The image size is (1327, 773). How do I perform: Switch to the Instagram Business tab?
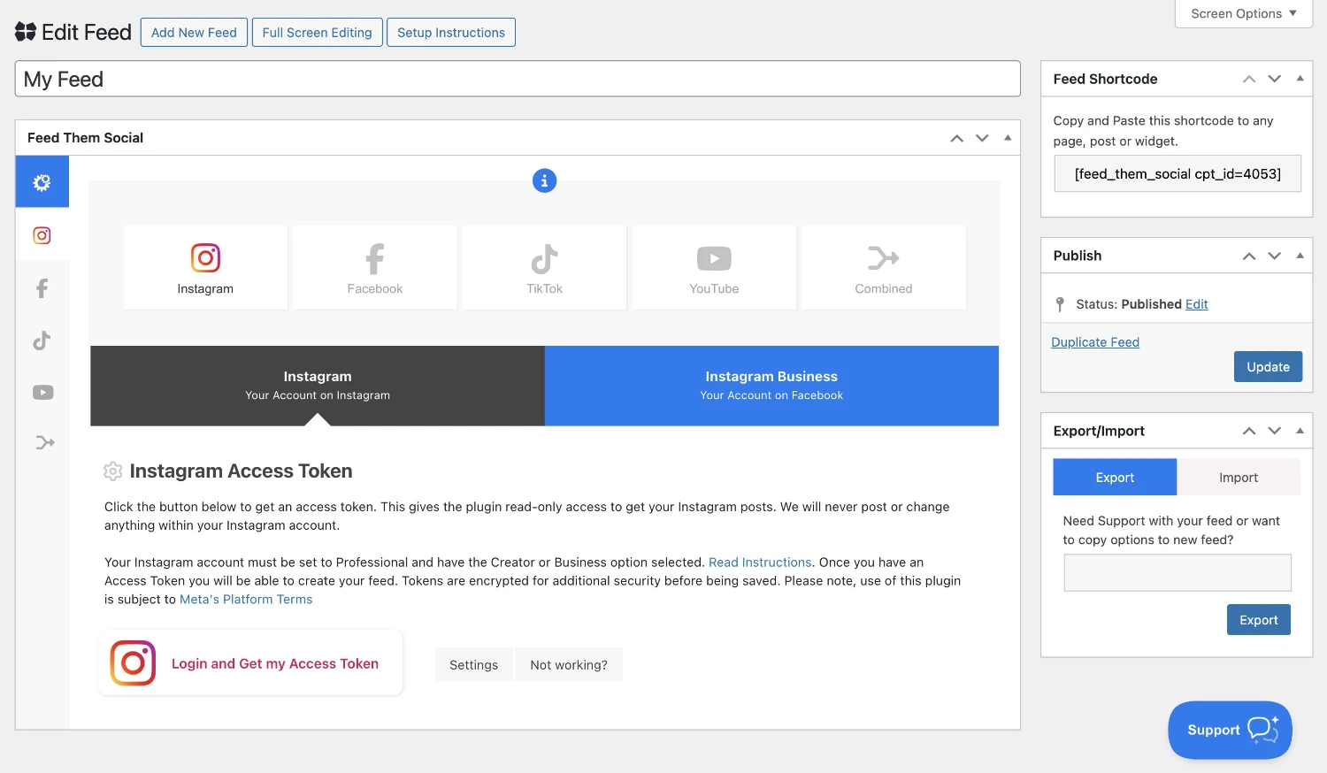(771, 386)
